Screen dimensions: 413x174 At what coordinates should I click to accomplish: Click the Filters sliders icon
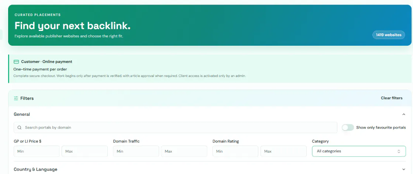pos(16,98)
